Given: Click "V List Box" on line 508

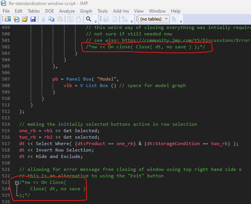Looking at the screenshot, I should (94, 85).
